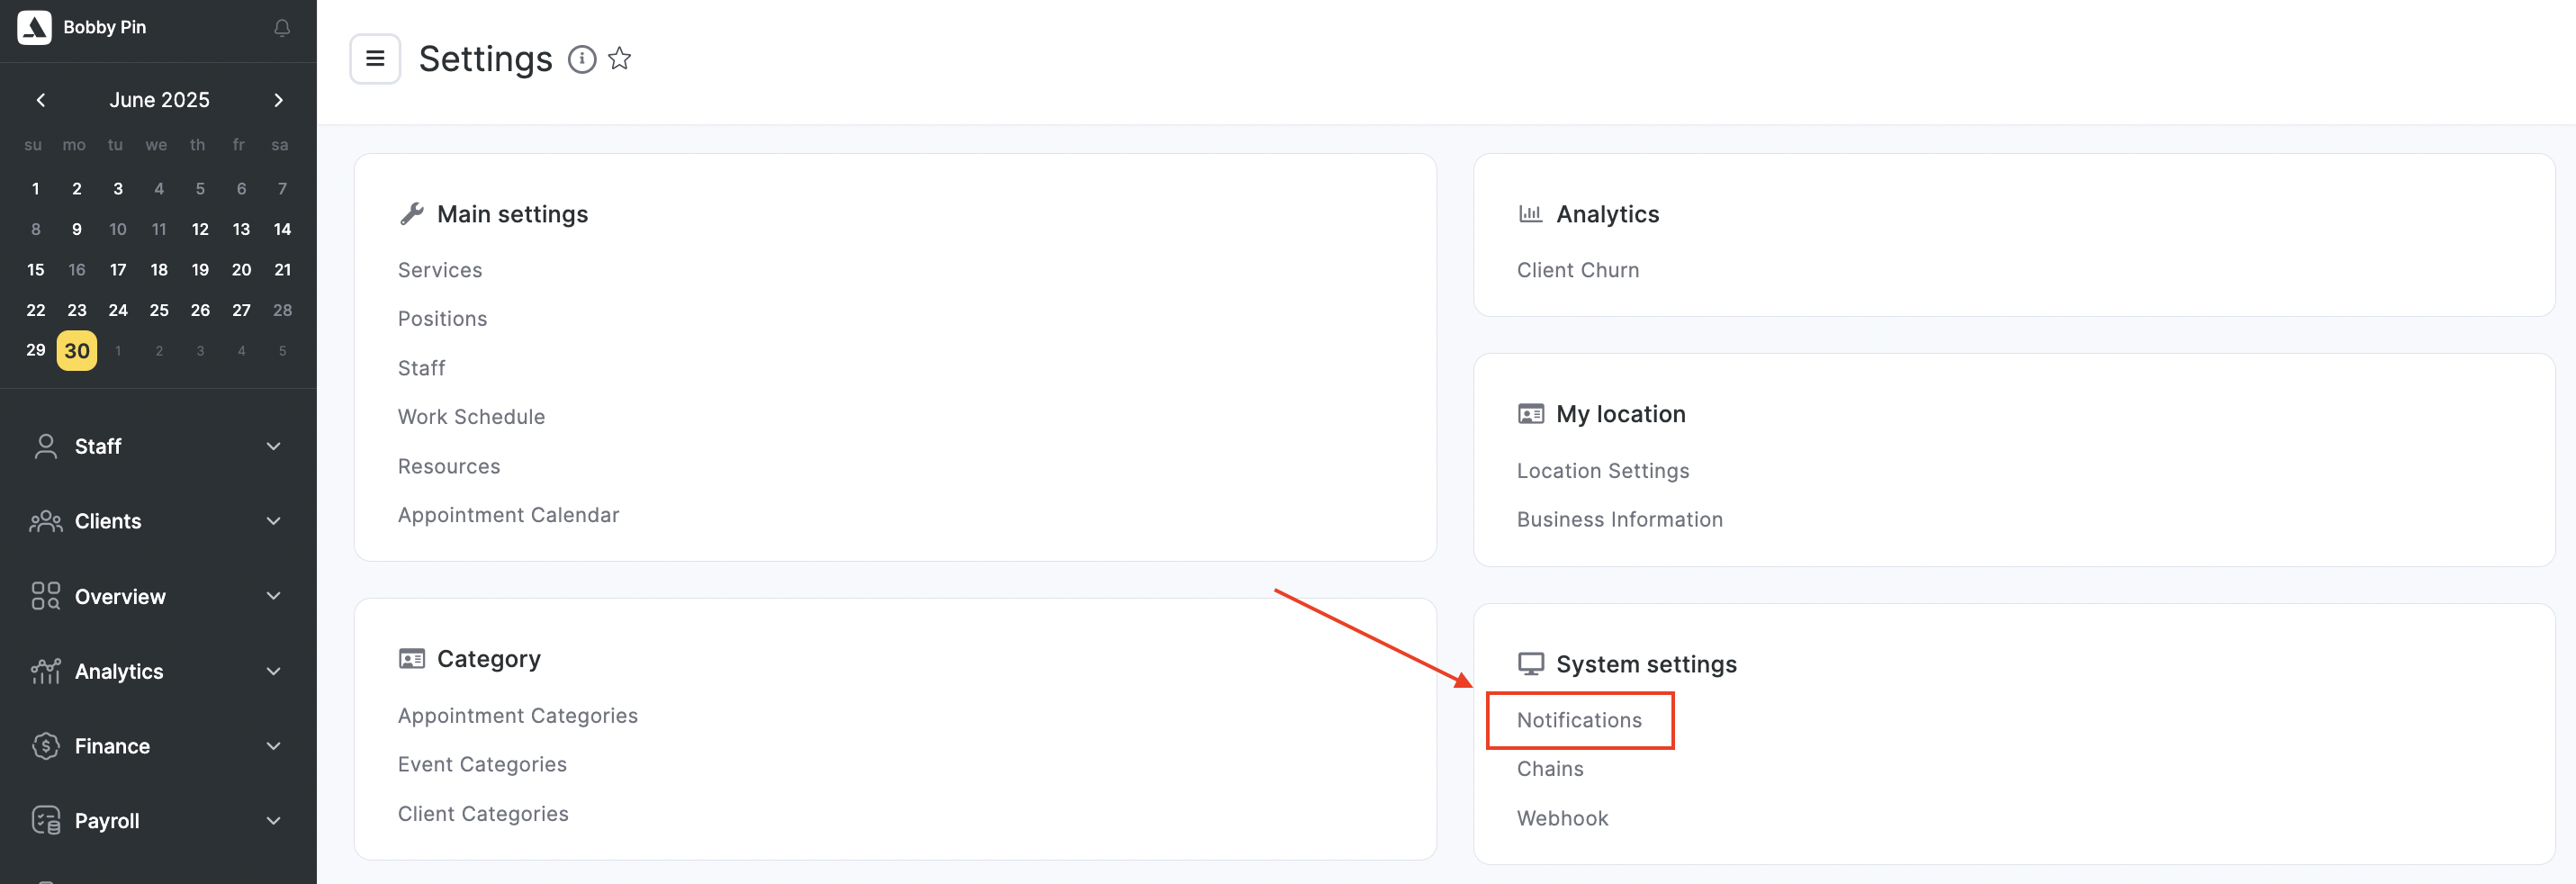Go to previous month in calendar
This screenshot has width=2576, height=884.
41,100
